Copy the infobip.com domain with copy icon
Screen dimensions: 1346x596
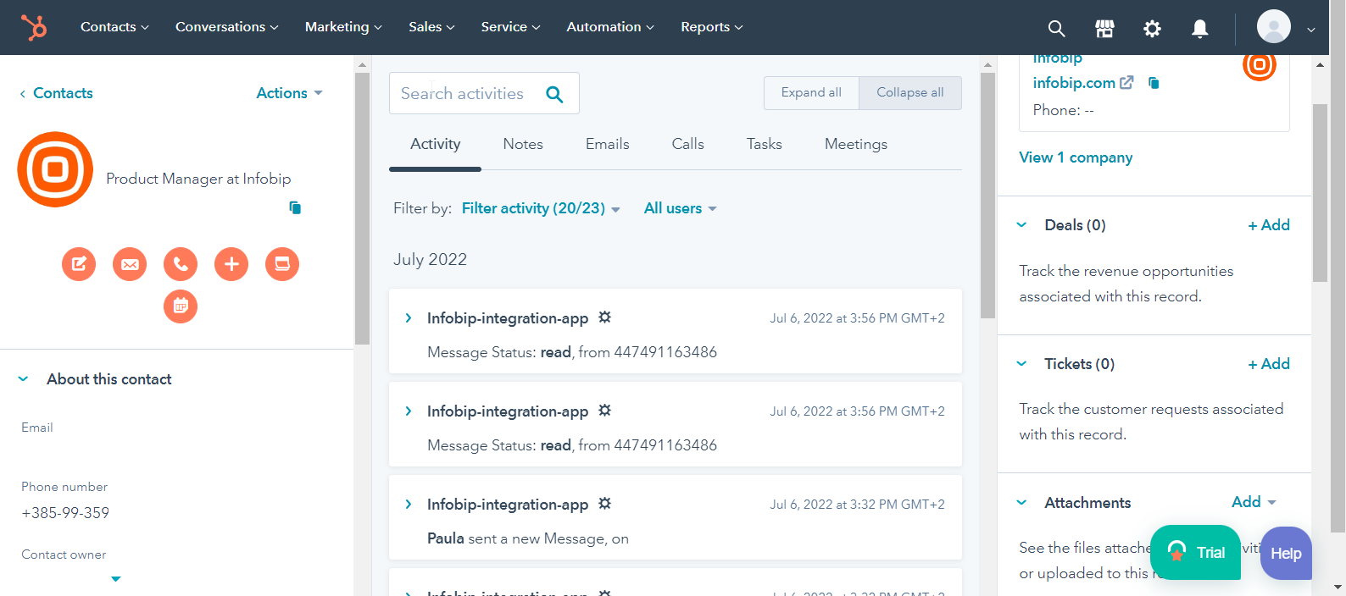tap(1154, 83)
